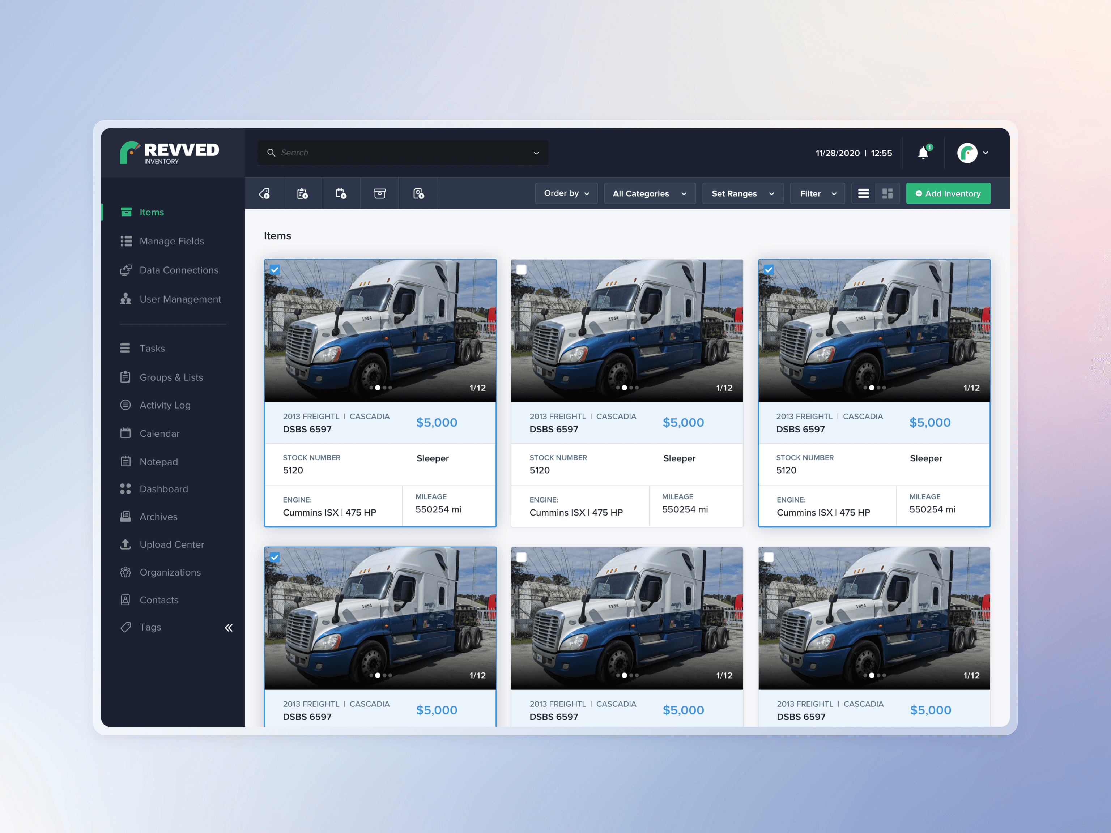The image size is (1111, 833).
Task: Open the Activity Log sidebar item
Action: point(165,405)
